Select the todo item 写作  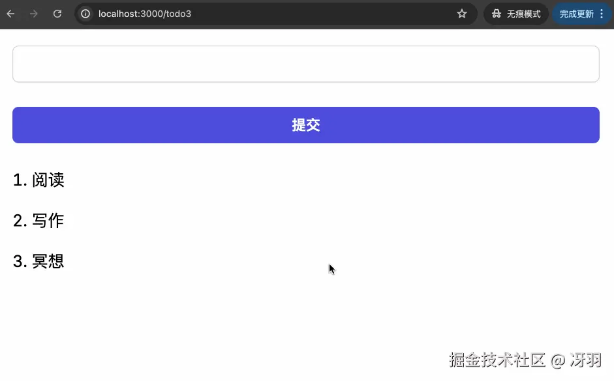[48, 221]
